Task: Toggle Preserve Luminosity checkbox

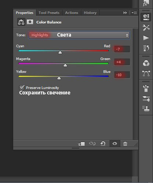Action: tap(22, 87)
